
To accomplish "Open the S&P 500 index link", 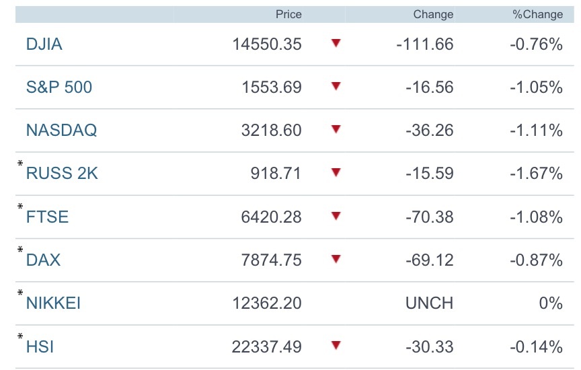I will tap(59, 87).
